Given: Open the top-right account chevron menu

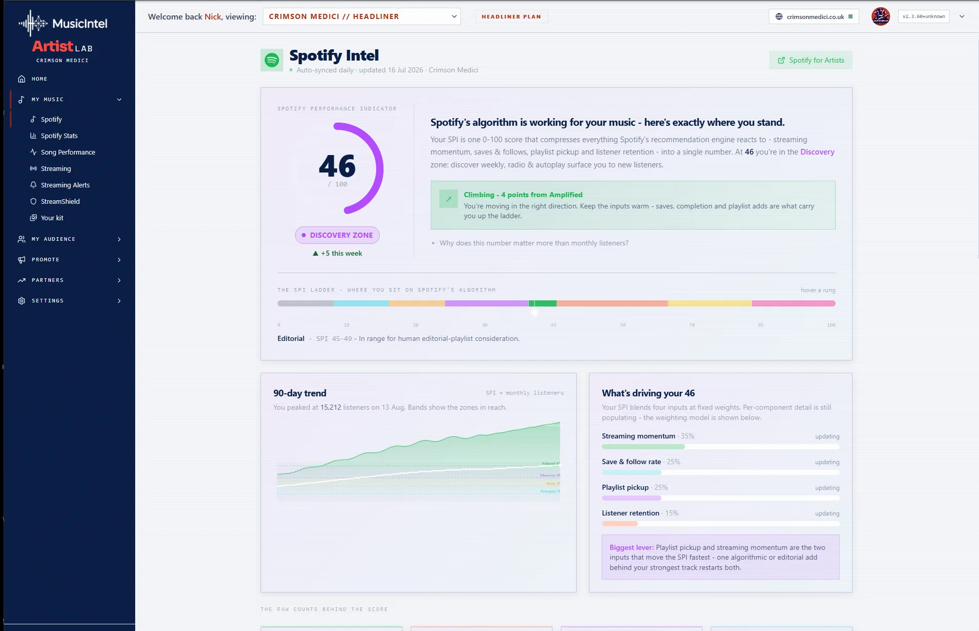Looking at the screenshot, I should click(962, 16).
